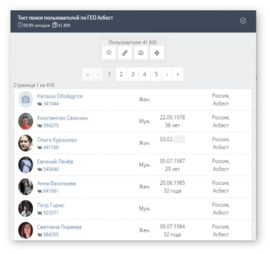The image size is (270, 254).
Task: Click the crosshair target icon button
Action: click(157, 53)
